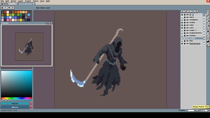Click inside the color saturation/value picker

point(17,84)
